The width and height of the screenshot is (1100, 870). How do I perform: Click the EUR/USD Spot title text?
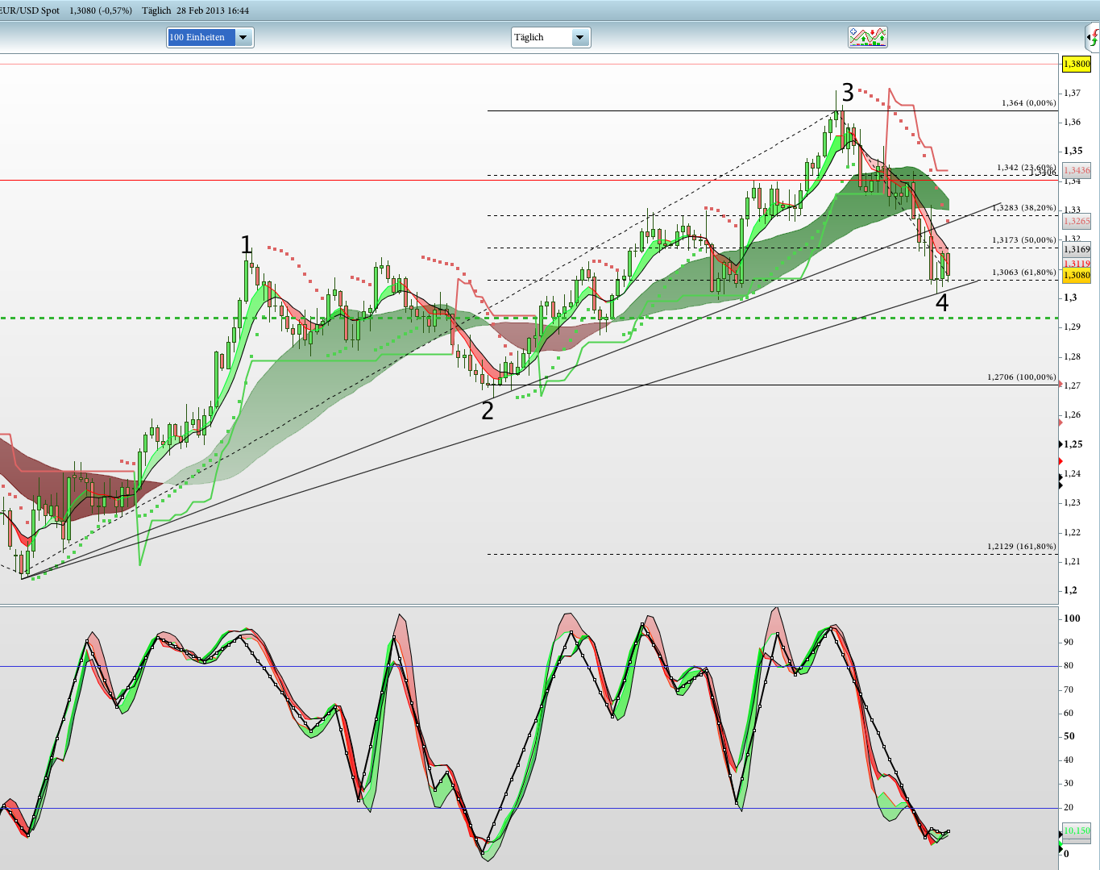(x=30, y=10)
